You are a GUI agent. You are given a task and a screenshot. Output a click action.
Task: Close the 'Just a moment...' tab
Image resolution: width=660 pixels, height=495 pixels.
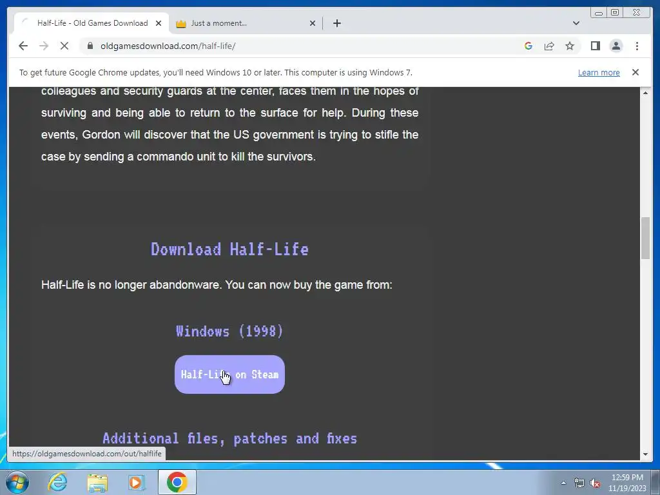pyautogui.click(x=313, y=23)
